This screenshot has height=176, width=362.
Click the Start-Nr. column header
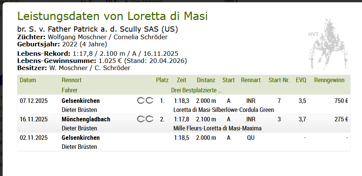click(x=279, y=80)
